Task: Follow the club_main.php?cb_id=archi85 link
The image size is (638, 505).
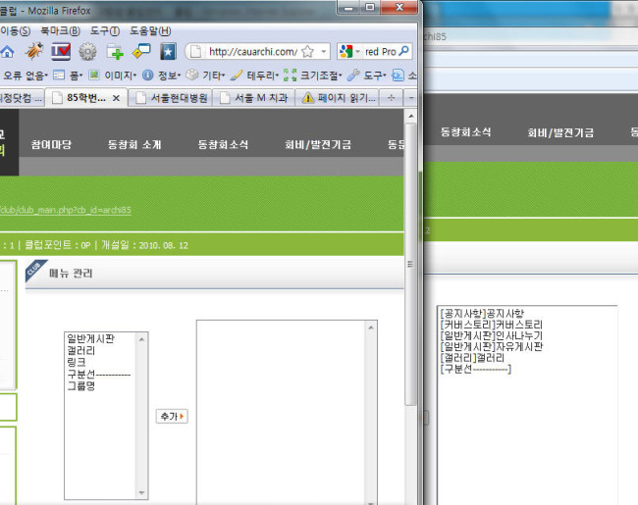Action: tap(66, 210)
